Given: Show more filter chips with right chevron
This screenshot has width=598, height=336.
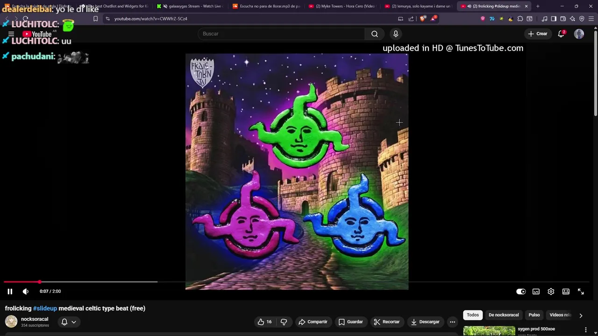Looking at the screenshot, I should [x=581, y=315].
